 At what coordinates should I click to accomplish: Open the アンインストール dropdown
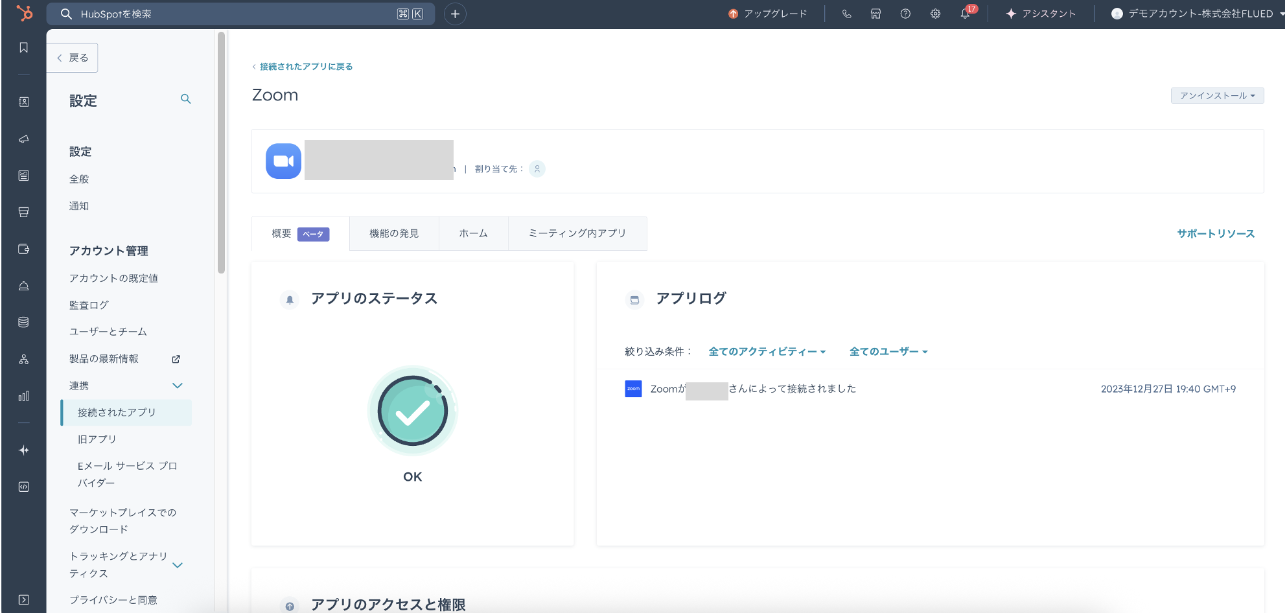tap(1216, 96)
